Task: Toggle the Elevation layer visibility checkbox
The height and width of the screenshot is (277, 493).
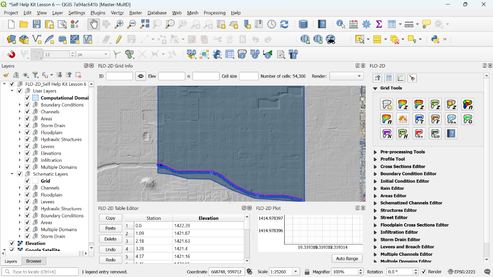Action: coord(12,243)
